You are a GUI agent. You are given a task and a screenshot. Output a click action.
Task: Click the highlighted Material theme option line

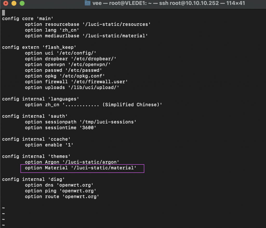click(x=81, y=168)
